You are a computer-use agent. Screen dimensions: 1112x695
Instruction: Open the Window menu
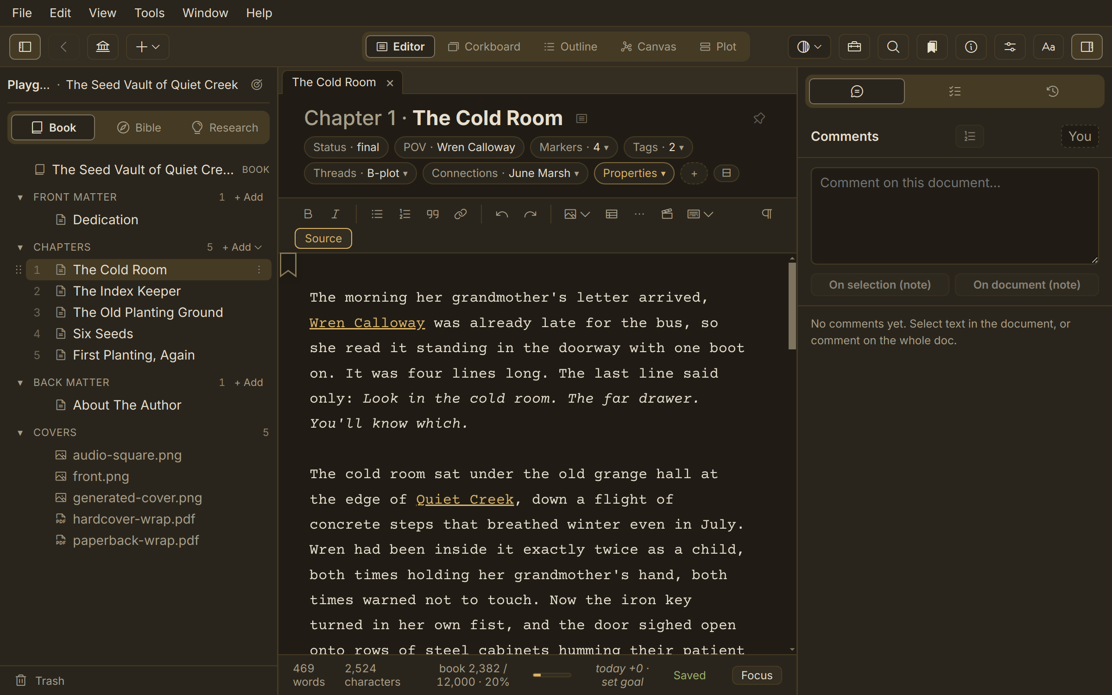coord(205,13)
